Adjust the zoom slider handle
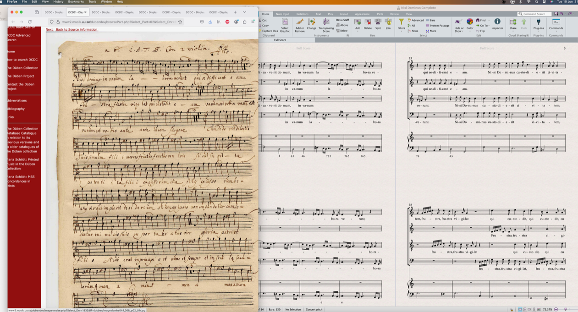578x312 pixels. tap(566, 309)
